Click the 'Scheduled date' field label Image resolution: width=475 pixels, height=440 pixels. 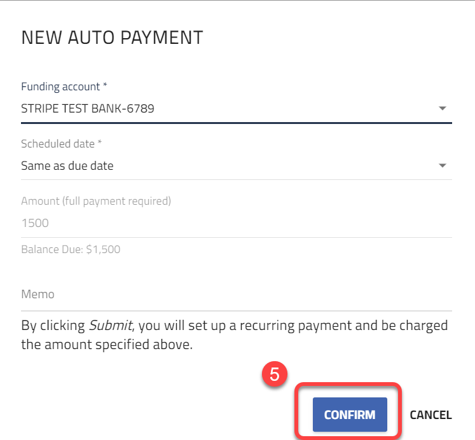coord(58,144)
